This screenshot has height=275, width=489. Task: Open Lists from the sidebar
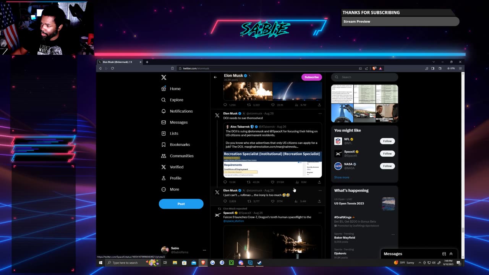pos(170,133)
